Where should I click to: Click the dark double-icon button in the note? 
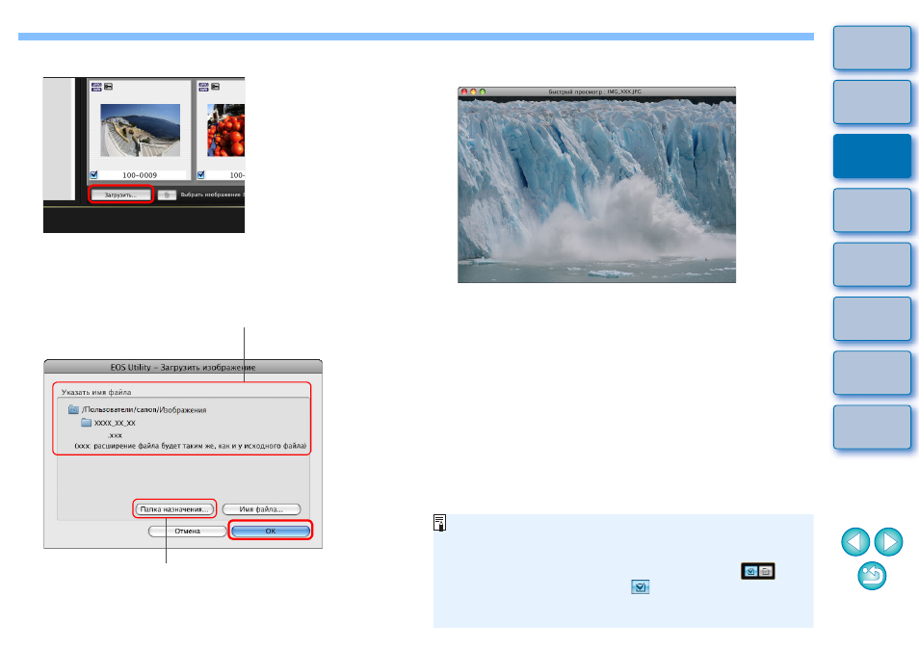pos(758,571)
